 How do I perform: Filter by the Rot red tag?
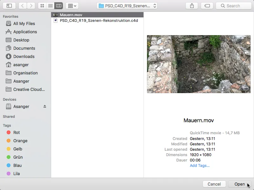point(17,132)
